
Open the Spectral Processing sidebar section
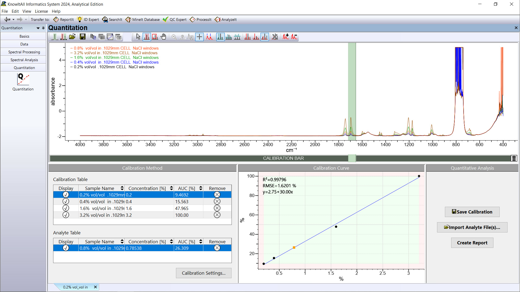coord(24,52)
